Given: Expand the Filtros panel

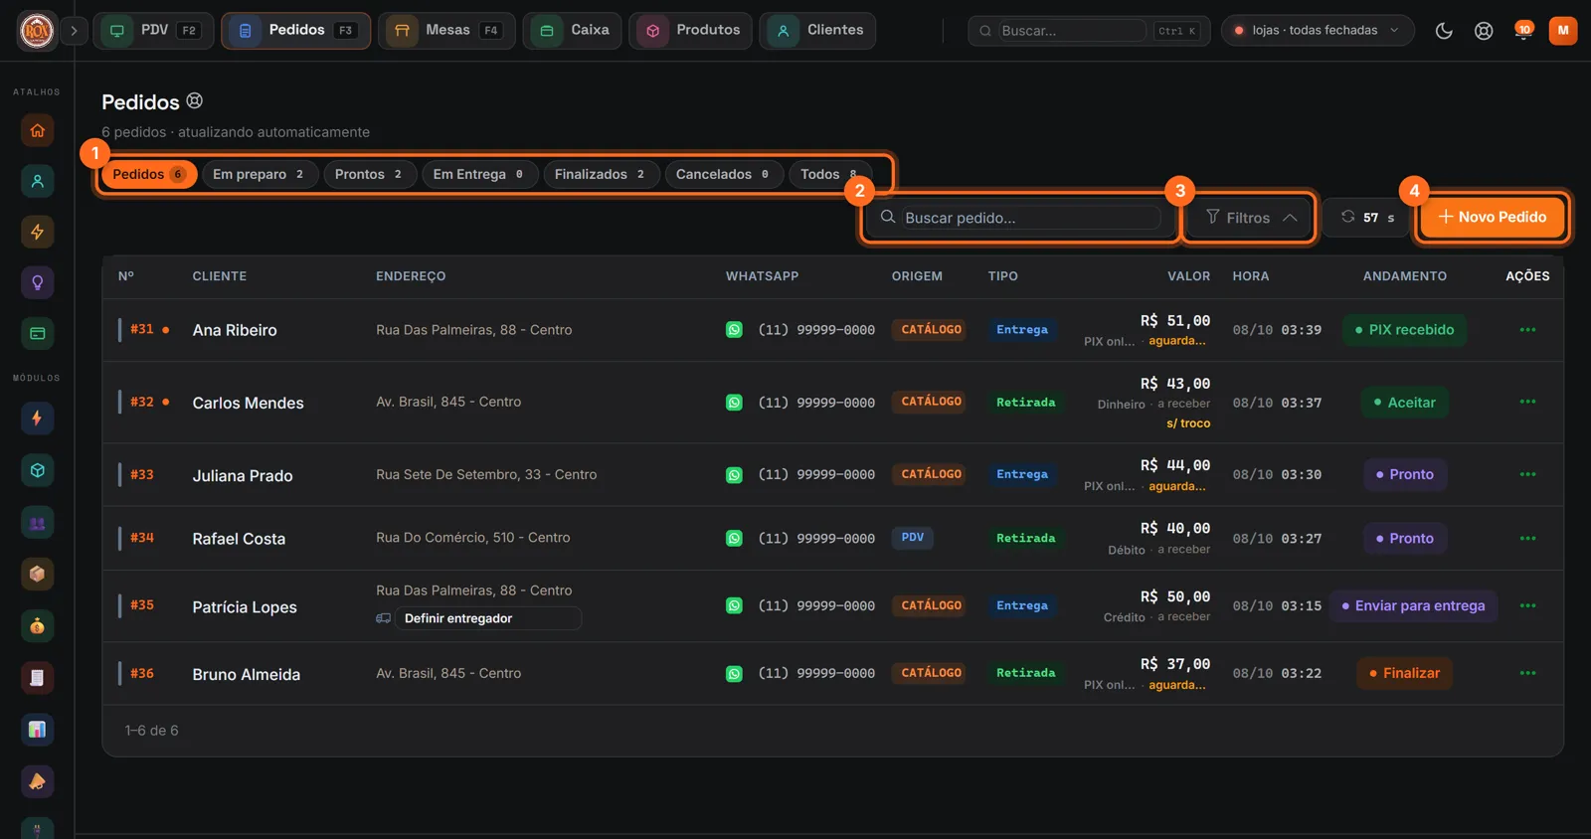Looking at the screenshot, I should (1251, 218).
